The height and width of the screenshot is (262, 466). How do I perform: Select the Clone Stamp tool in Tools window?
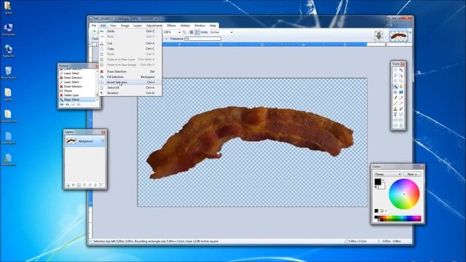395,108
